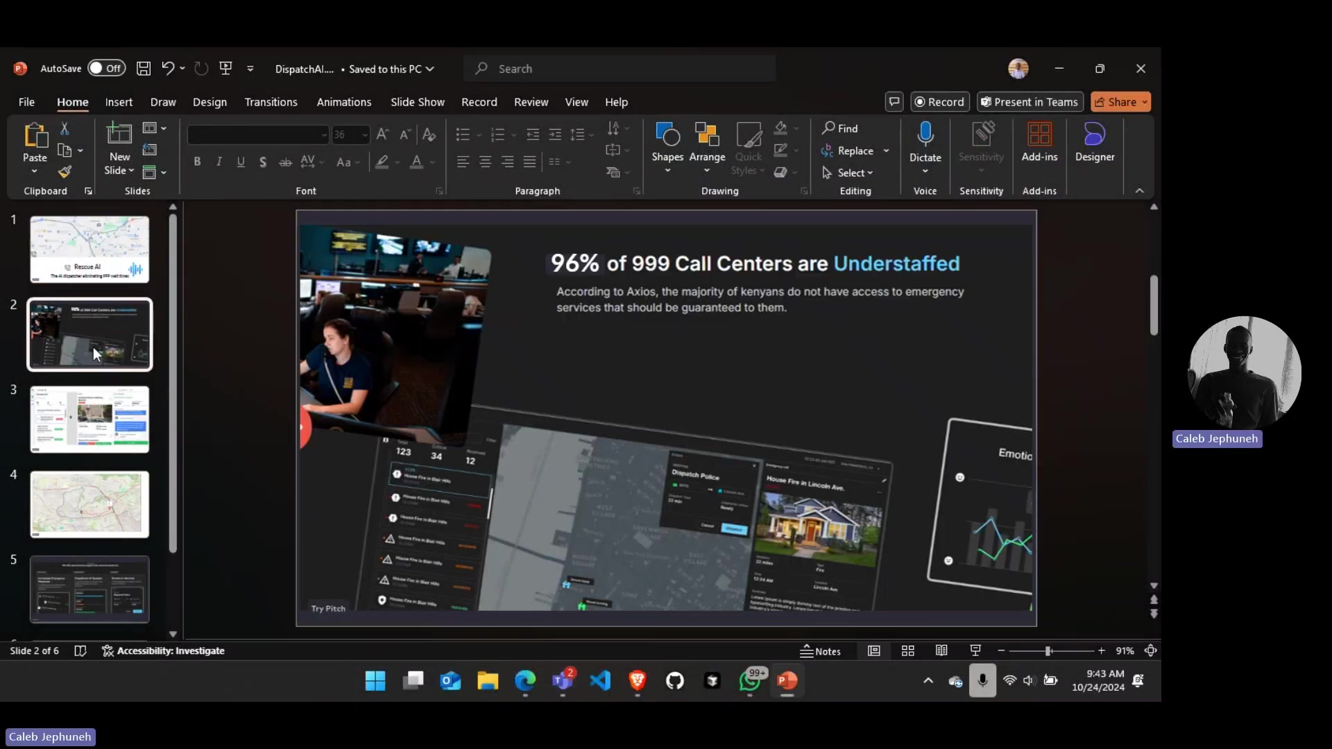Screen dimensions: 1332x749
Task: Click the Save icon in title bar
Action: pos(144,68)
